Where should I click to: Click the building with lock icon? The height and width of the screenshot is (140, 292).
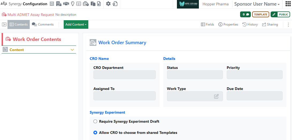(x=59, y=4)
